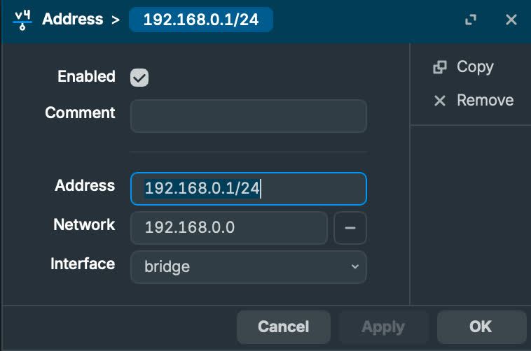The height and width of the screenshot is (351, 531).
Task: Click the IPv4 icon in the title bar
Action: click(22, 20)
